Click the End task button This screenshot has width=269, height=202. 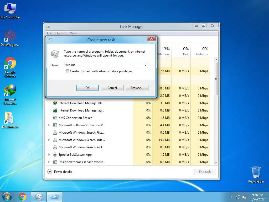[x=205, y=171]
